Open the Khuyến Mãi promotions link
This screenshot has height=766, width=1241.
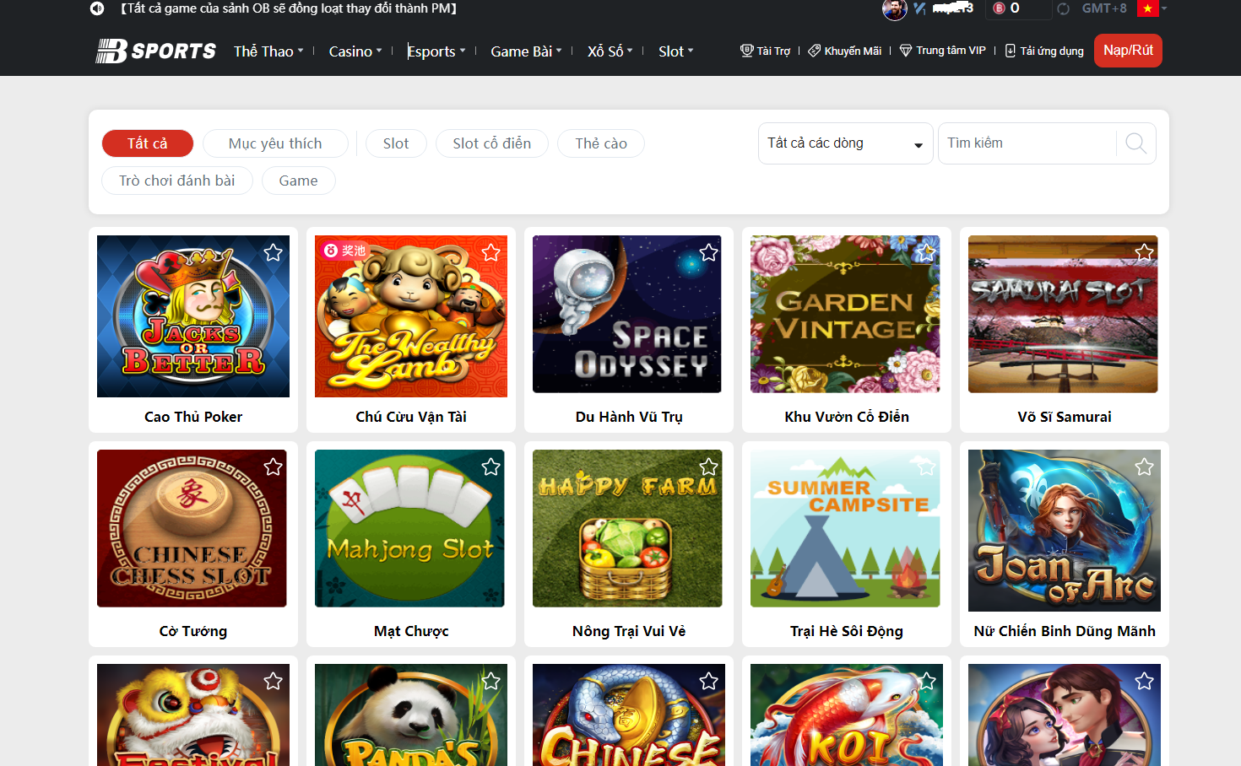point(845,51)
